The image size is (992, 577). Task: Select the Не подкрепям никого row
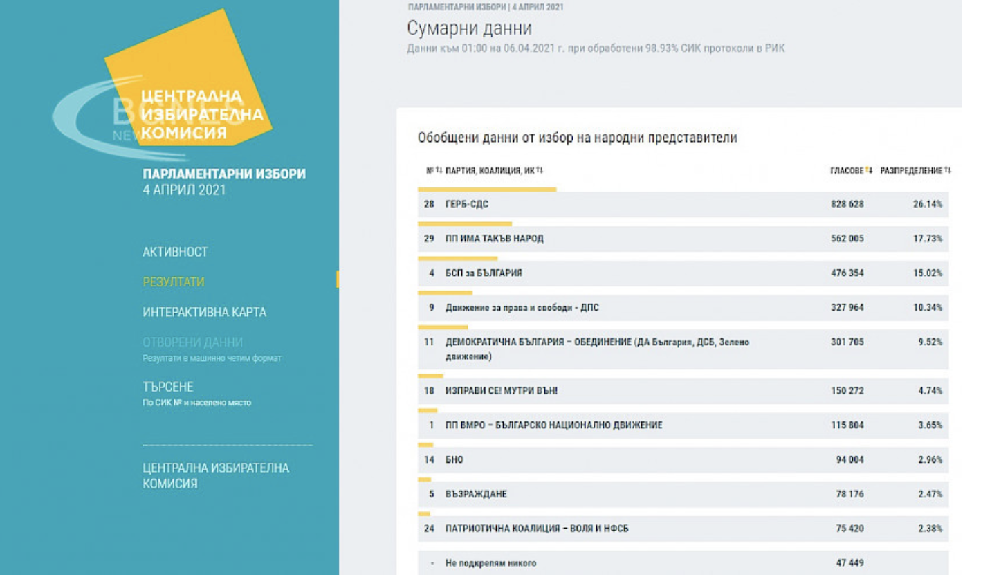(683, 563)
